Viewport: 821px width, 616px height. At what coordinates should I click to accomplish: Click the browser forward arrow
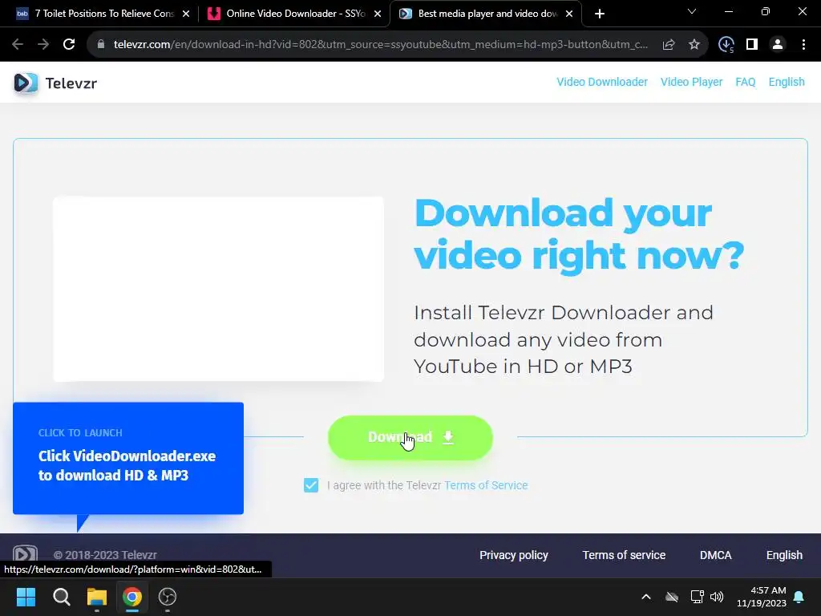[43, 45]
